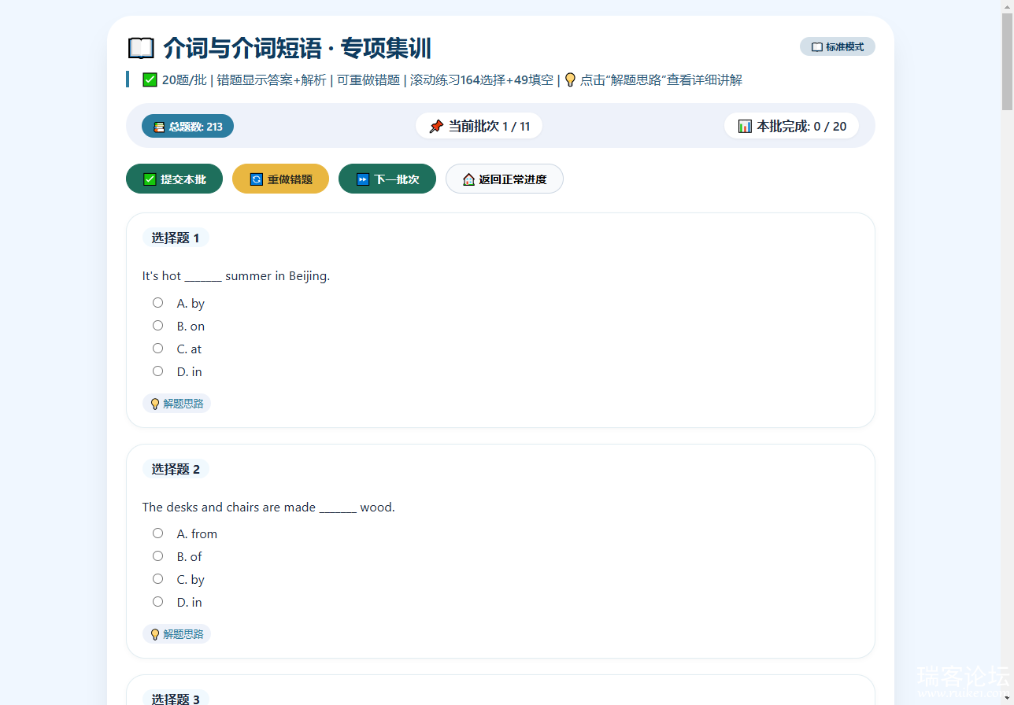Select option A. by for question 1

point(157,303)
